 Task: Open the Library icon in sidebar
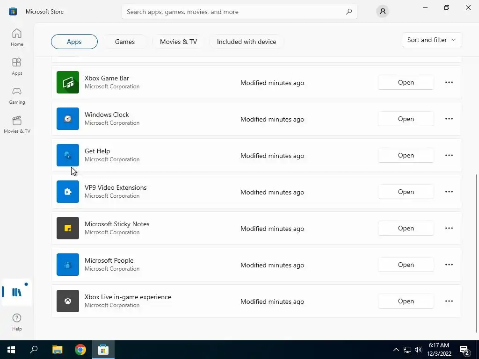[x=17, y=292]
